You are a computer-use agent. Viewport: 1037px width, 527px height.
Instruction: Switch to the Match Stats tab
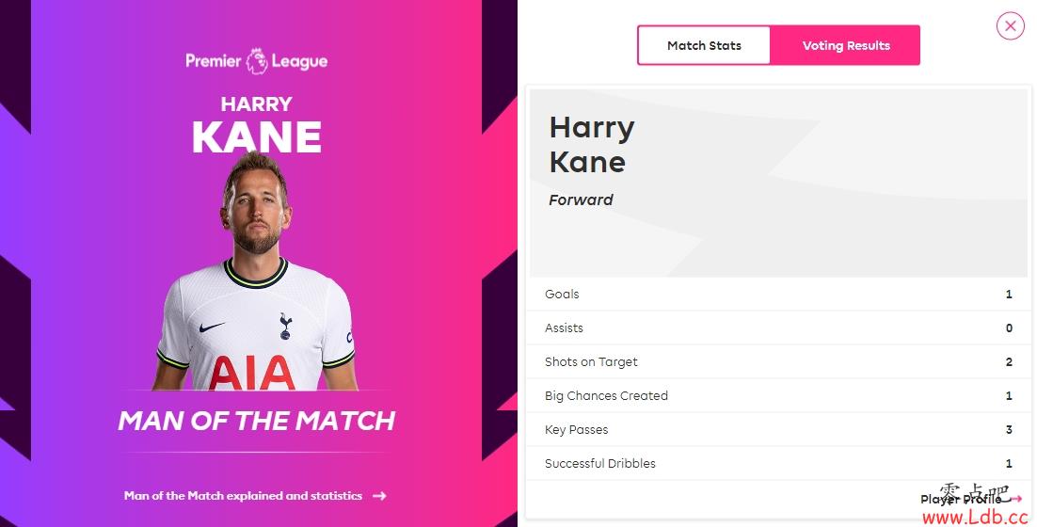[x=704, y=45]
